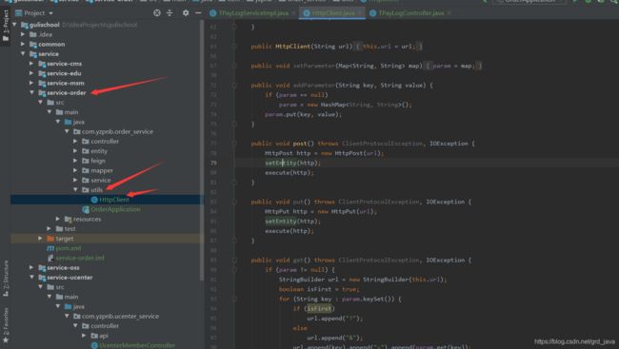This screenshot has width=619, height=349.
Task: Collapse the service module node
Action: coord(23,53)
